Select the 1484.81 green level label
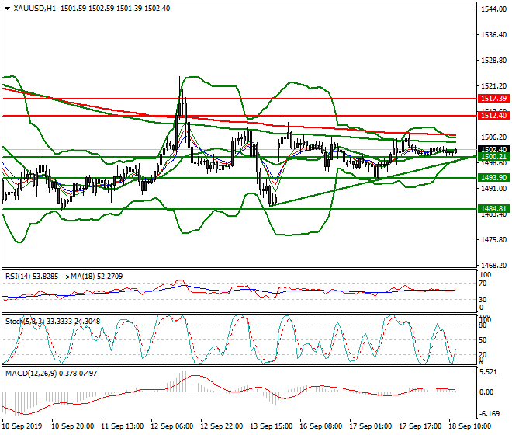 pyautogui.click(x=493, y=209)
